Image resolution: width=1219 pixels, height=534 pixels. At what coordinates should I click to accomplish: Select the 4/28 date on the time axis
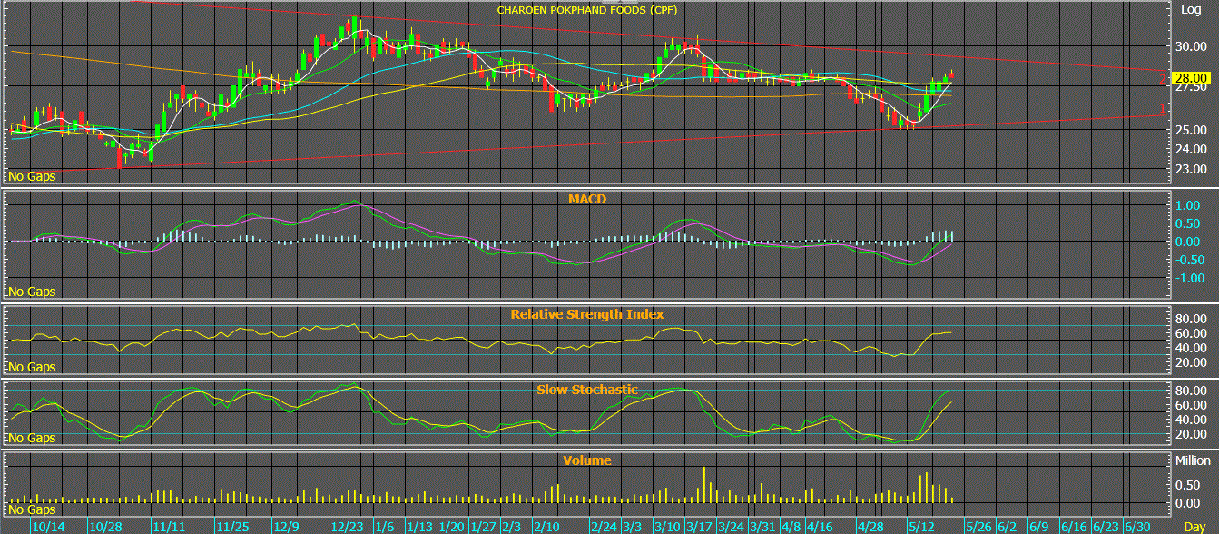871,527
